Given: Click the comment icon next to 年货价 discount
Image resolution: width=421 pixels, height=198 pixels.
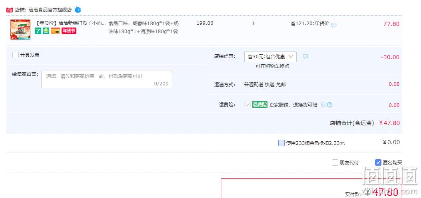Looking at the screenshot, I should point(334,25).
